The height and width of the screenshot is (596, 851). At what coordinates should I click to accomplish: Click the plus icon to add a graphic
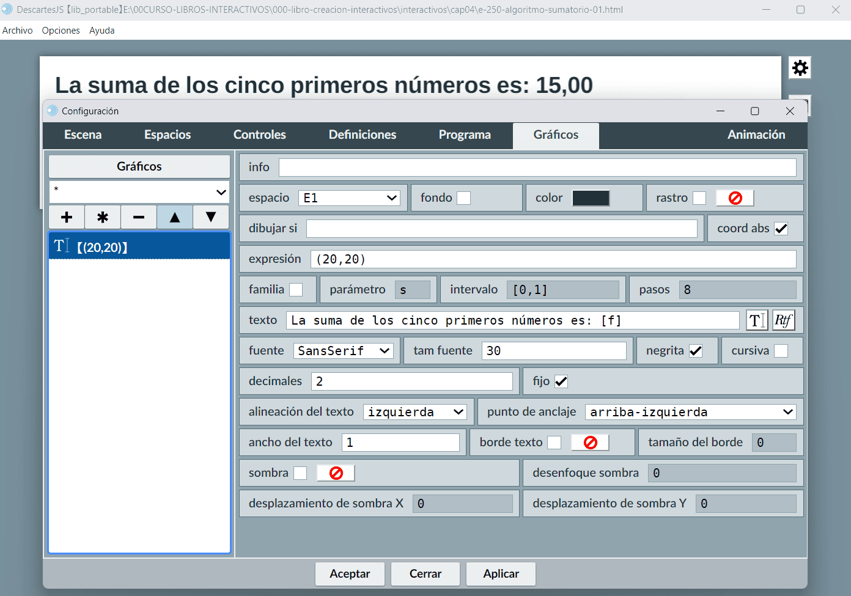click(x=67, y=217)
